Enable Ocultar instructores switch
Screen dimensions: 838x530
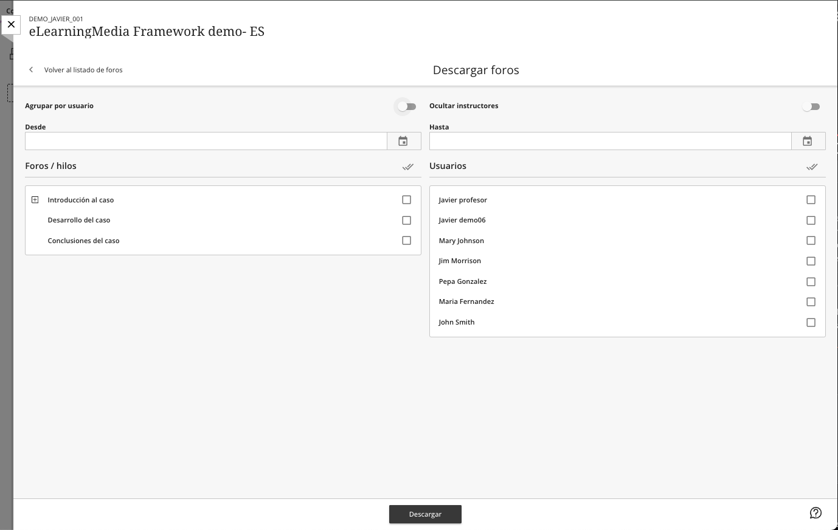coord(811,106)
